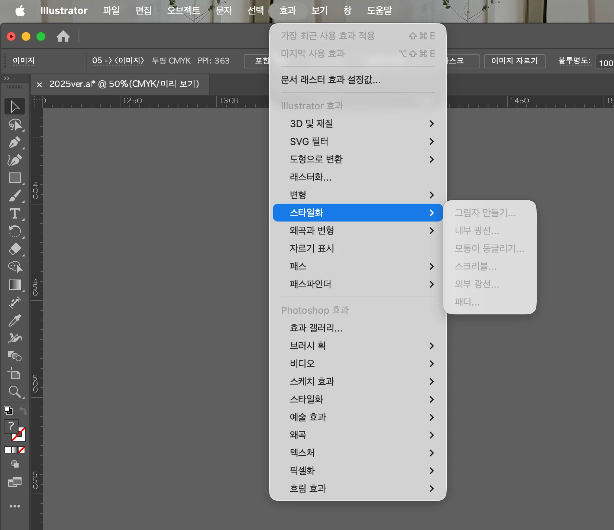Click 이미지 자르기 button
The width and height of the screenshot is (614, 530).
click(514, 61)
